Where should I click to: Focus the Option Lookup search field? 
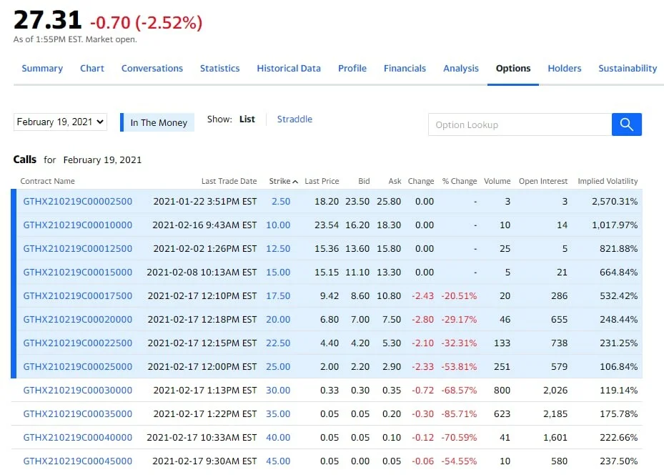520,124
